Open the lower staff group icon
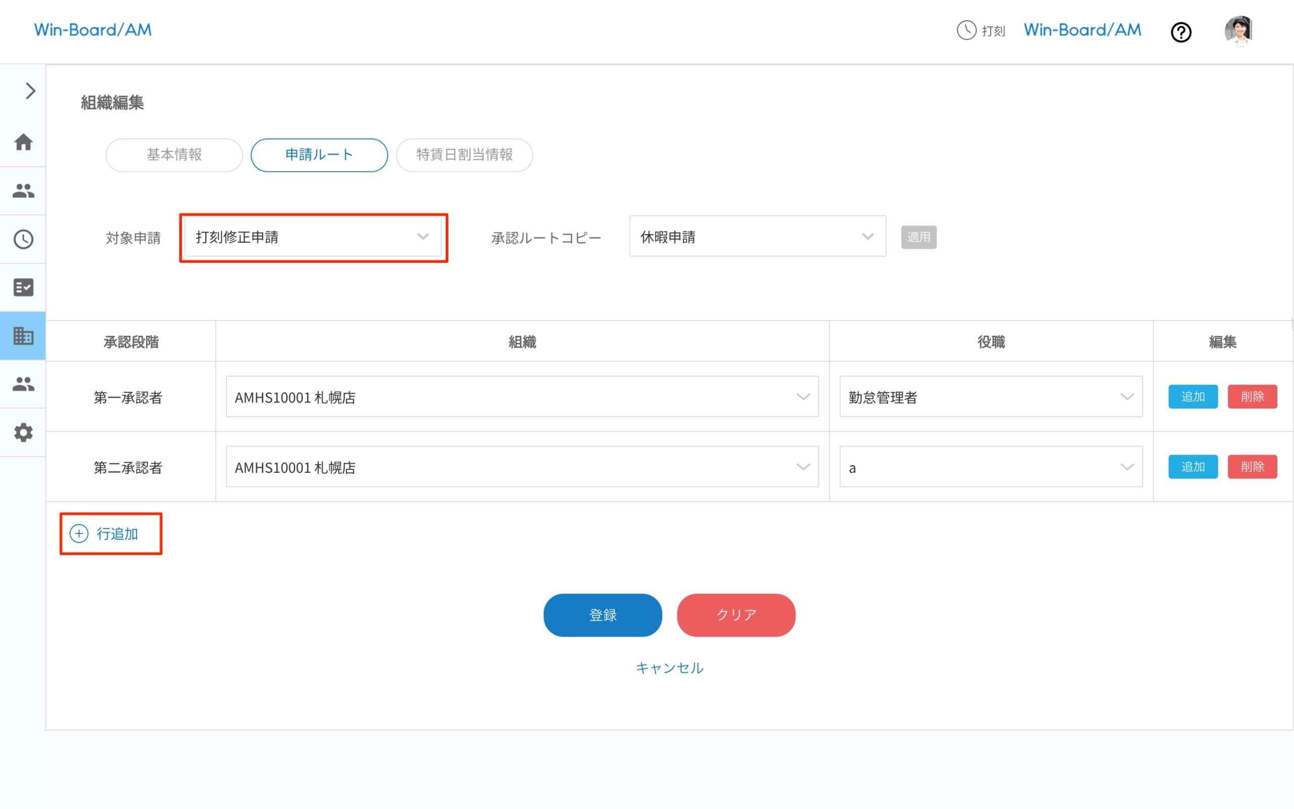The height and width of the screenshot is (809, 1294). pos(24,384)
